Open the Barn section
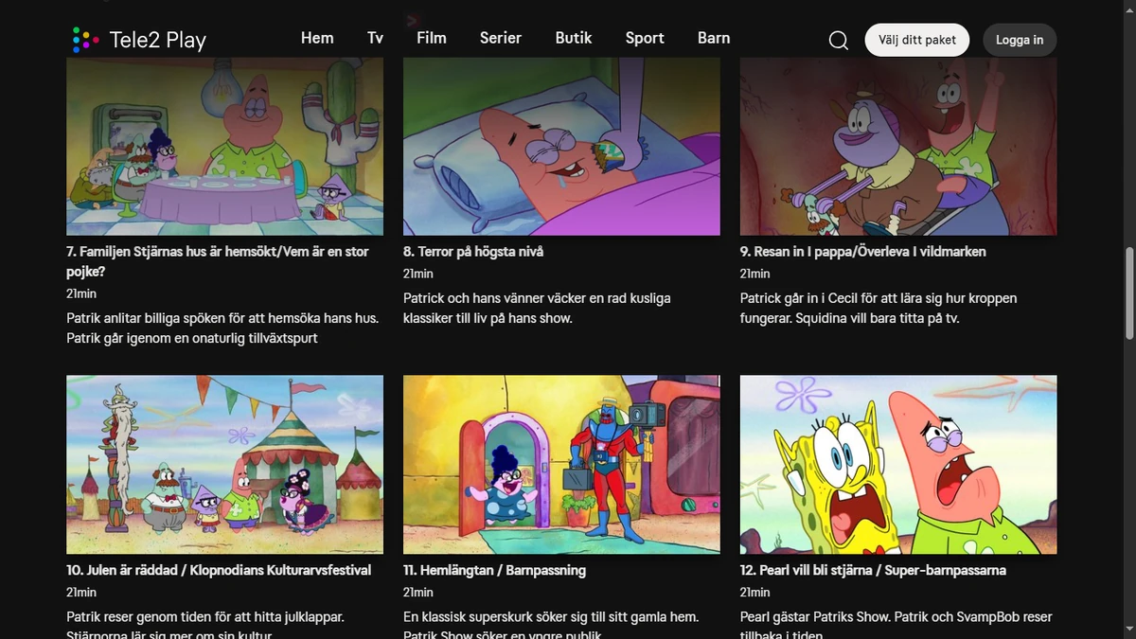Screen dimensions: 1136x639 click(x=714, y=38)
